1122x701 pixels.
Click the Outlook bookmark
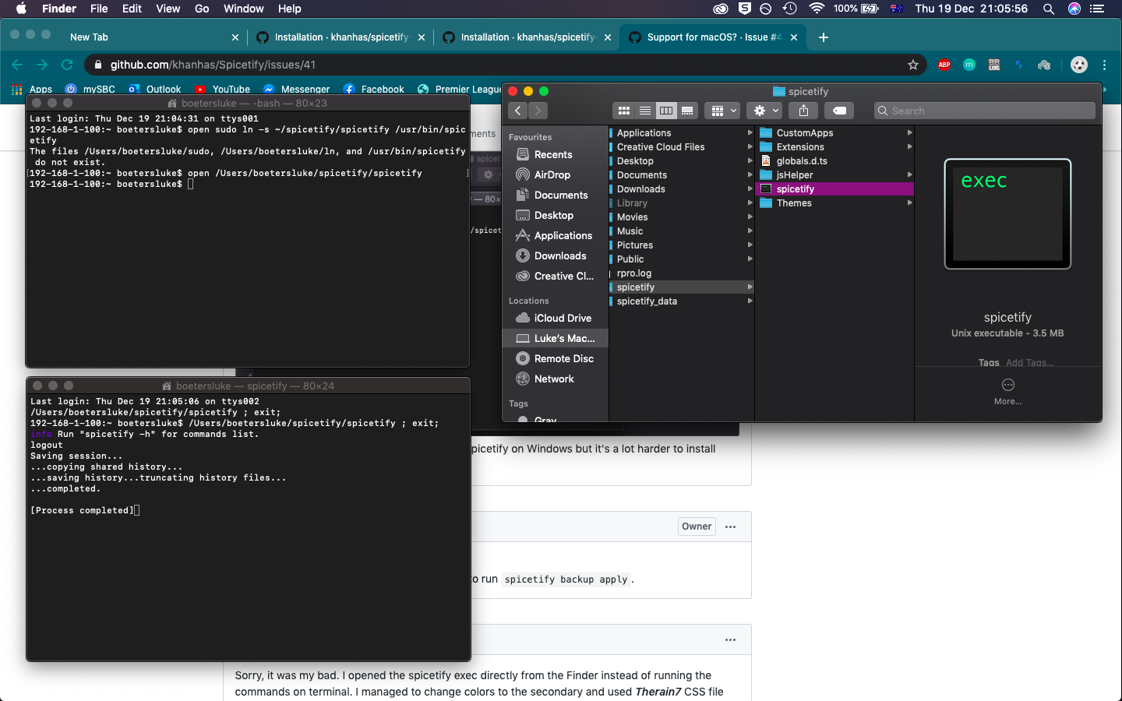click(155, 90)
